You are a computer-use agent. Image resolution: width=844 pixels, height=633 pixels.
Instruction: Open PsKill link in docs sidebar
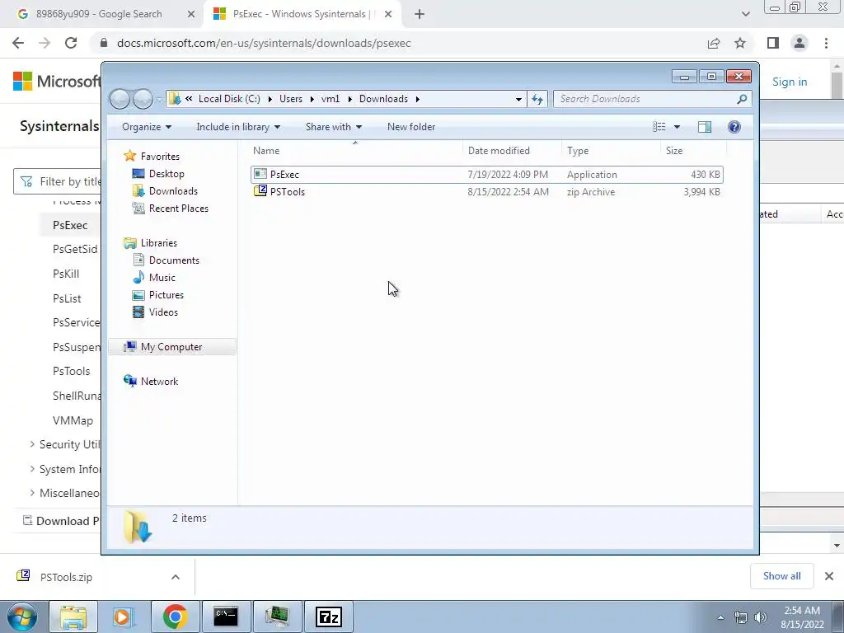click(66, 274)
